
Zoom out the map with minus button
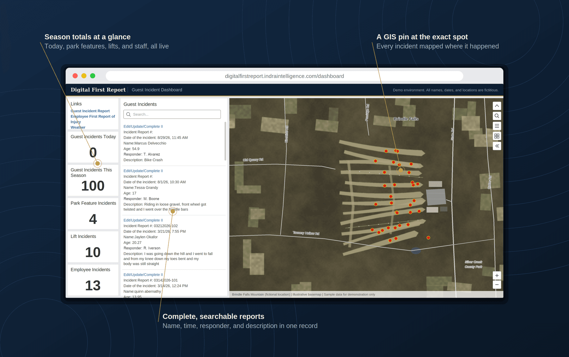pos(497,285)
